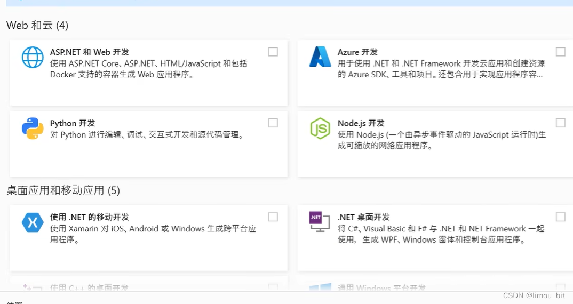Click the 使用 .NET 的移动开发 title
573x304 pixels.
tap(90, 217)
